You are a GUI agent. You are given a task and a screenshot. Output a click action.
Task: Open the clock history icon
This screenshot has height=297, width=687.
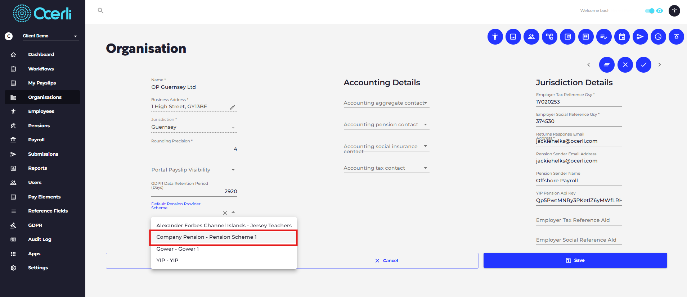point(658,37)
